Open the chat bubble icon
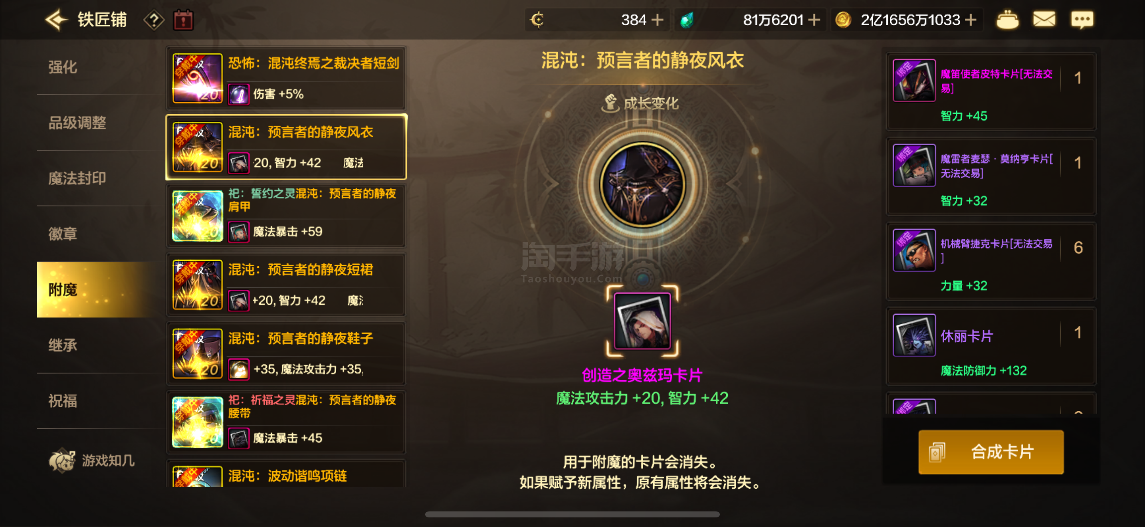Viewport: 1145px width, 527px height. pos(1082,20)
